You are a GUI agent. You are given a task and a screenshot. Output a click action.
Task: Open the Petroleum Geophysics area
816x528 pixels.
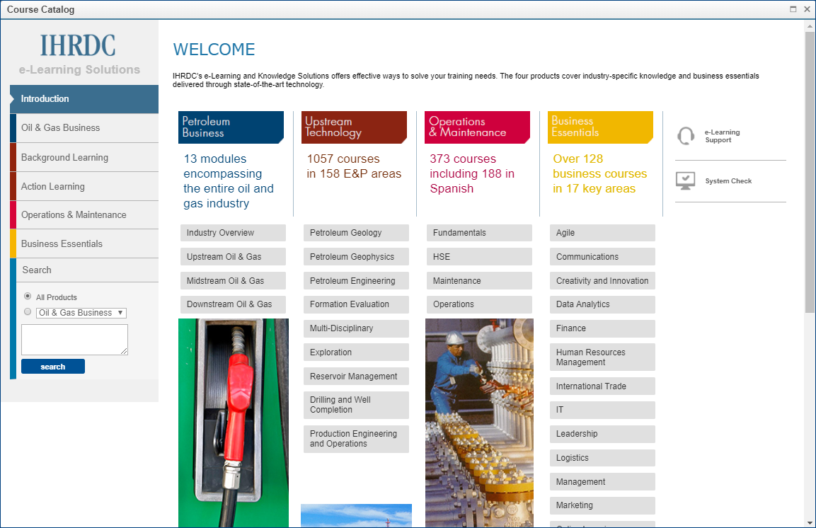coord(356,256)
